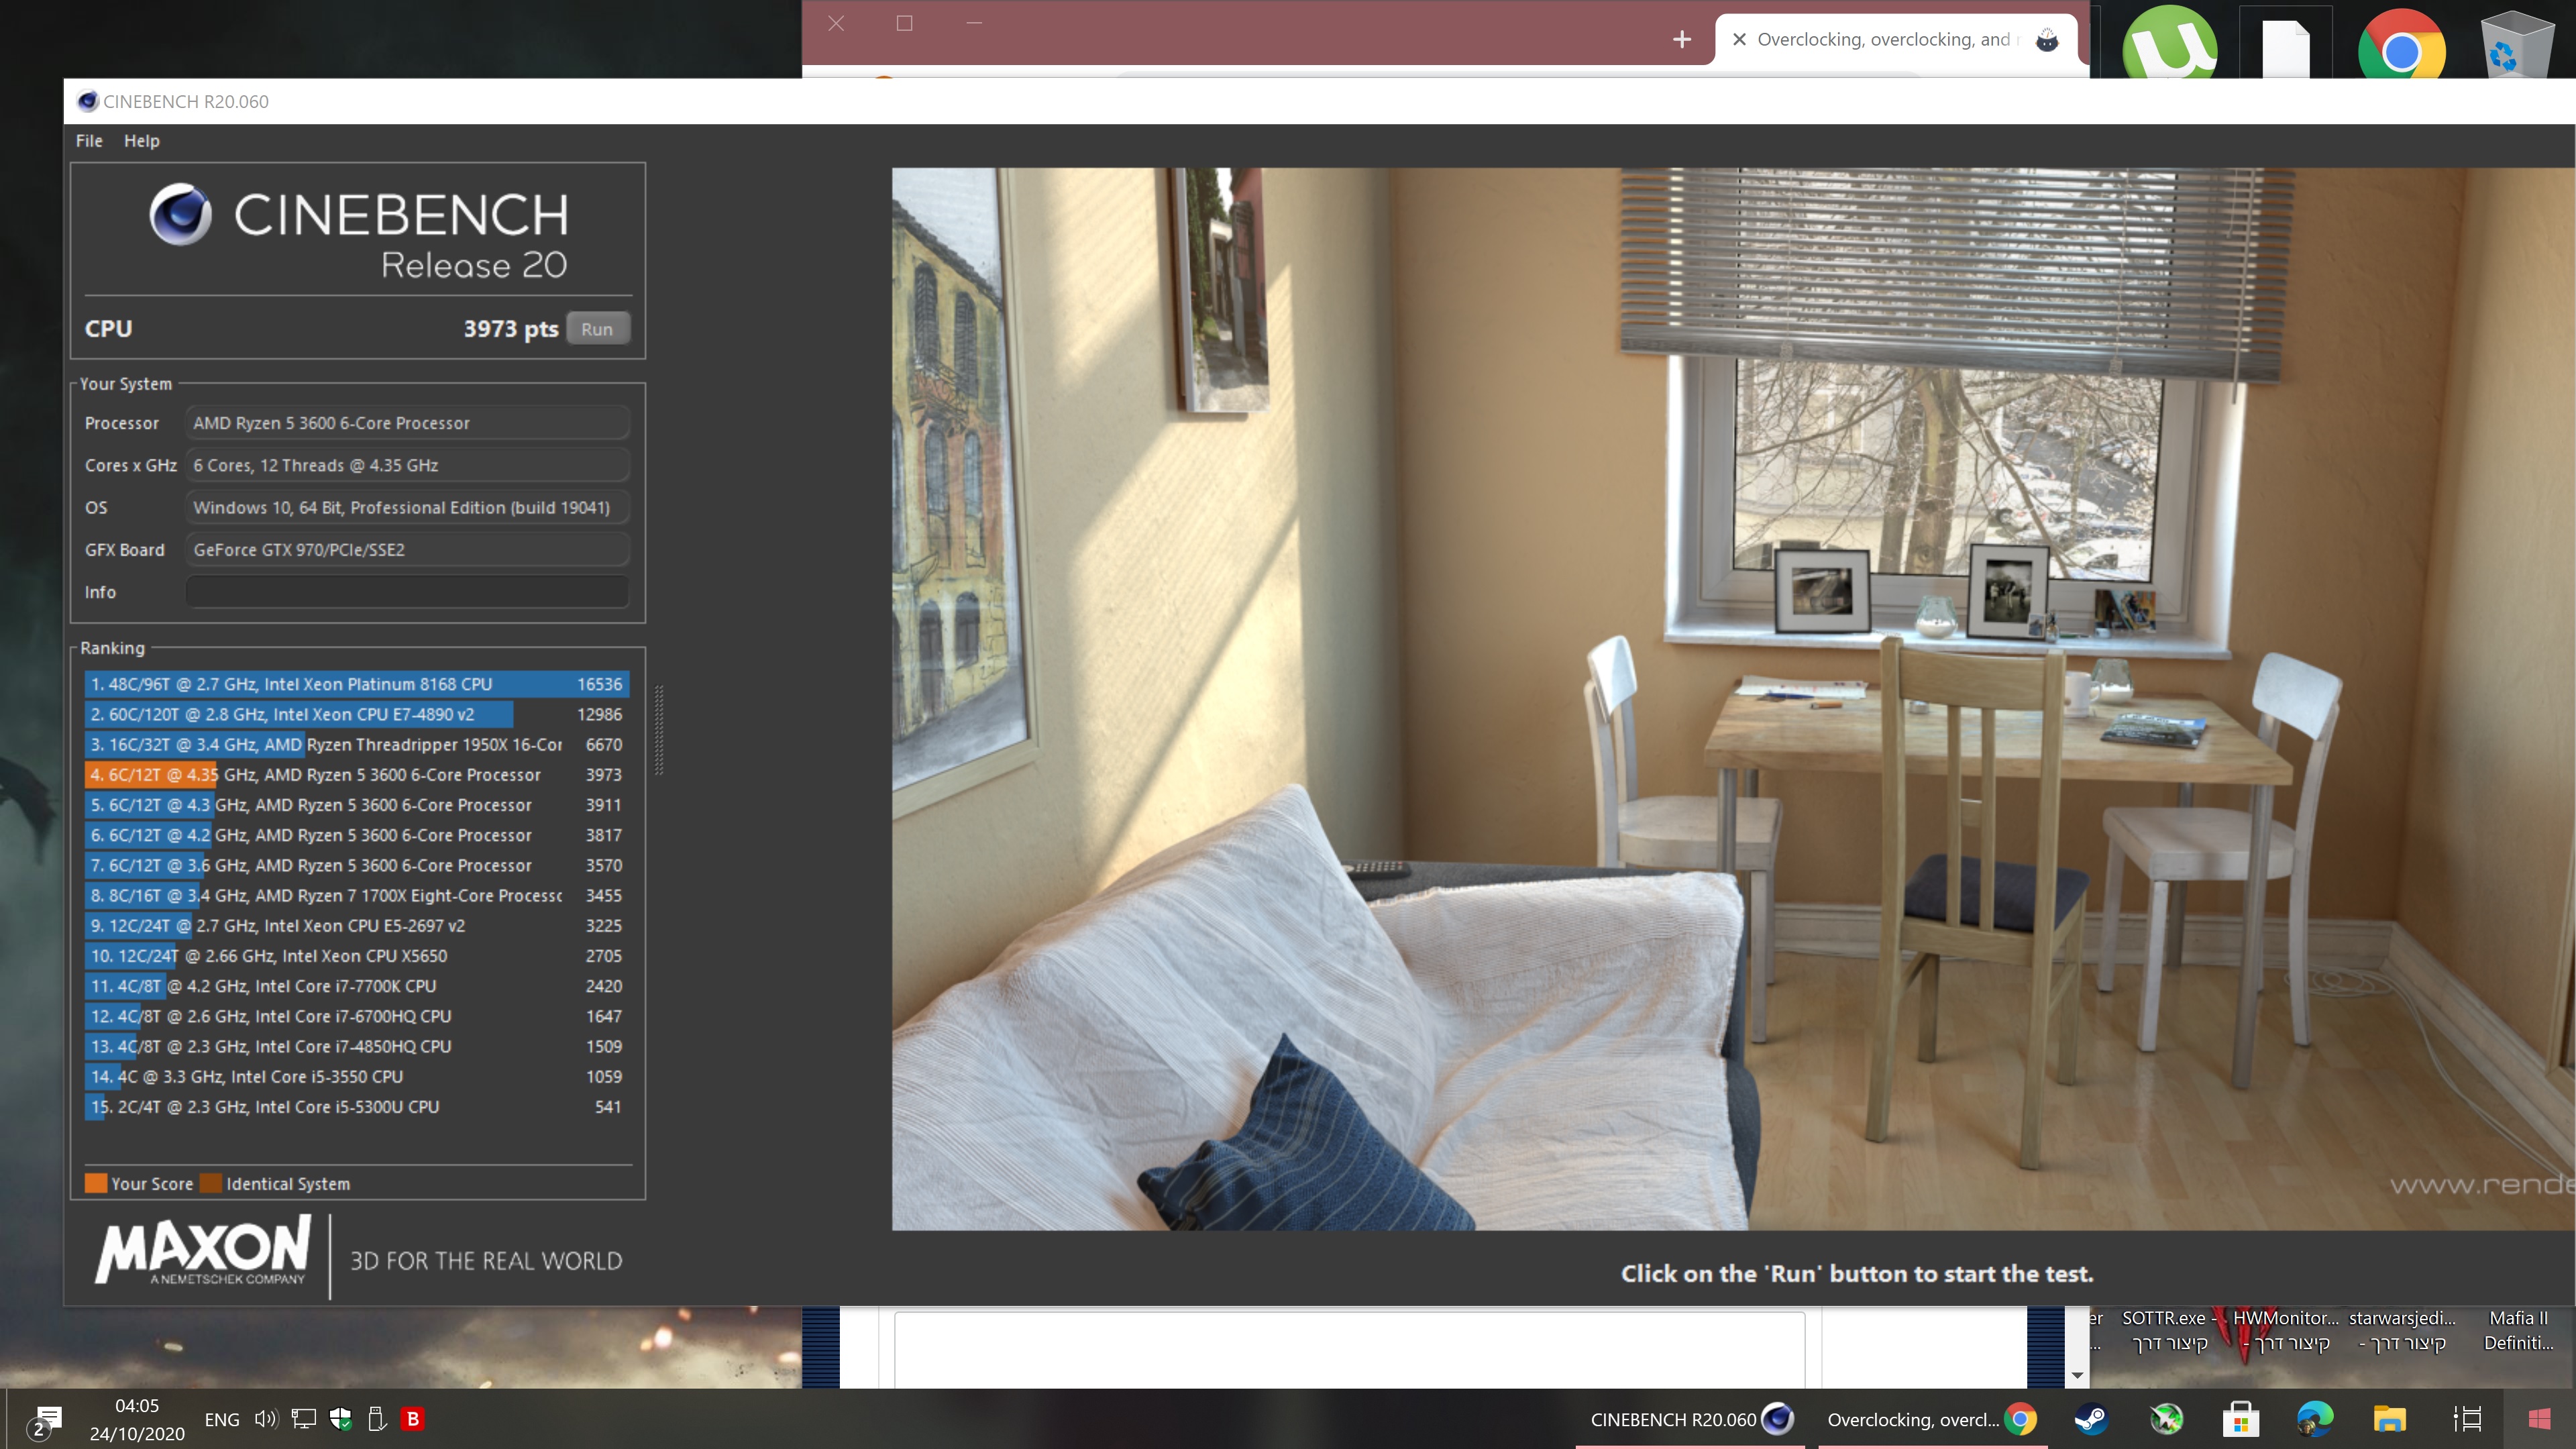Open Microsoft Store from taskbar
This screenshot has height=1449, width=2576.
click(x=2240, y=1419)
